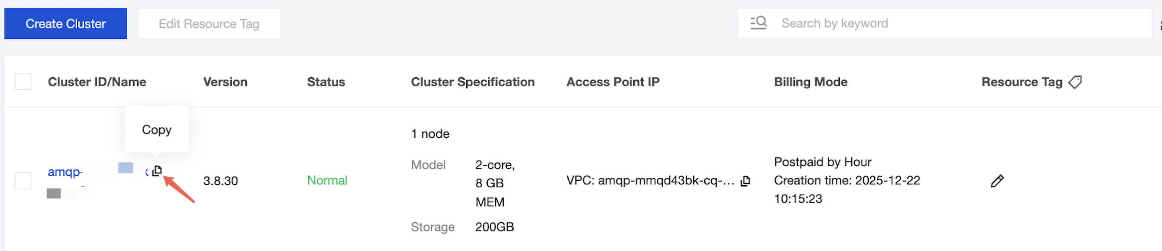This screenshot has width=1162, height=251.
Task: Click the Copy tooltip popup
Action: click(157, 129)
